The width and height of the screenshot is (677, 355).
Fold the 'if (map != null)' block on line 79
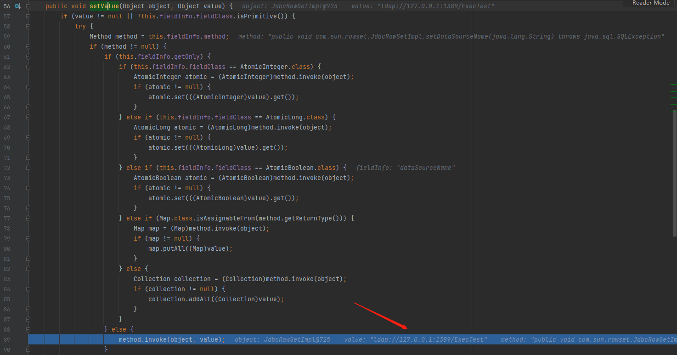tap(28, 239)
